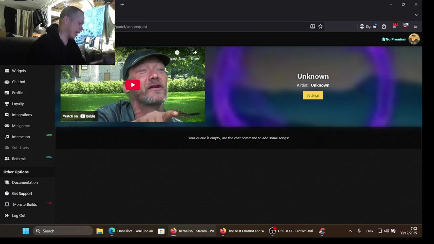Click install/download page icon in address bar
Screen dimensions: 434x244
pyautogui.click(x=313, y=26)
